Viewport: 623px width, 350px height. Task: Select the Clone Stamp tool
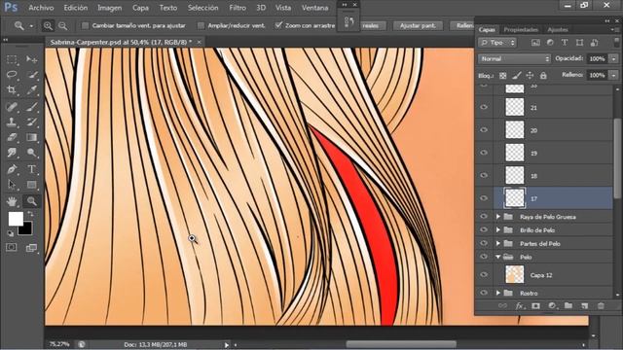[12, 122]
